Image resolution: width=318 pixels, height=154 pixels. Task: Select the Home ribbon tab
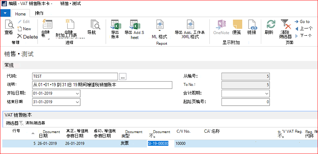(x=21, y=14)
